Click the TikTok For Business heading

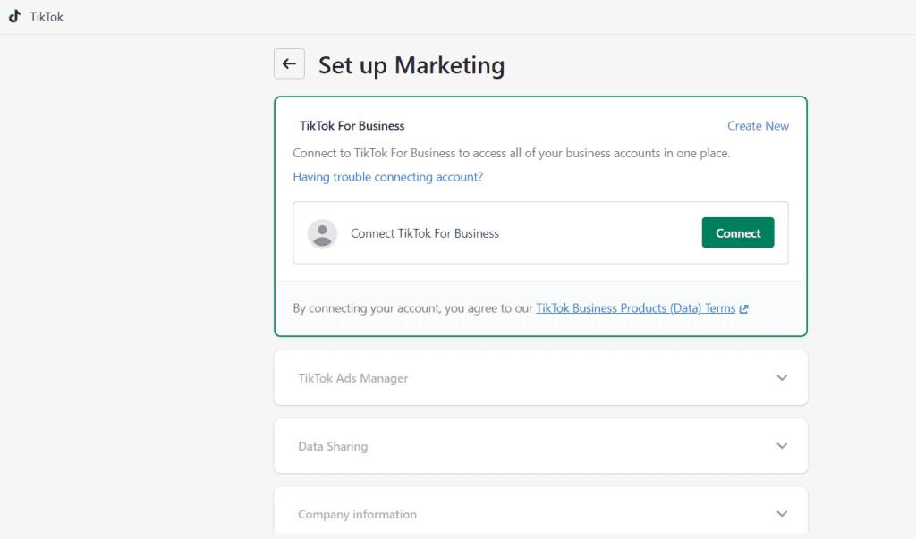click(352, 125)
